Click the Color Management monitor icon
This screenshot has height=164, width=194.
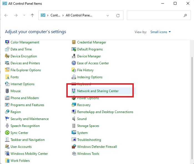(7, 42)
